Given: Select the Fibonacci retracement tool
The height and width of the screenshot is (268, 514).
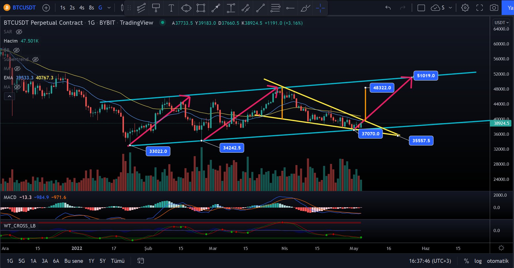Looking at the screenshot, I should point(275,8).
